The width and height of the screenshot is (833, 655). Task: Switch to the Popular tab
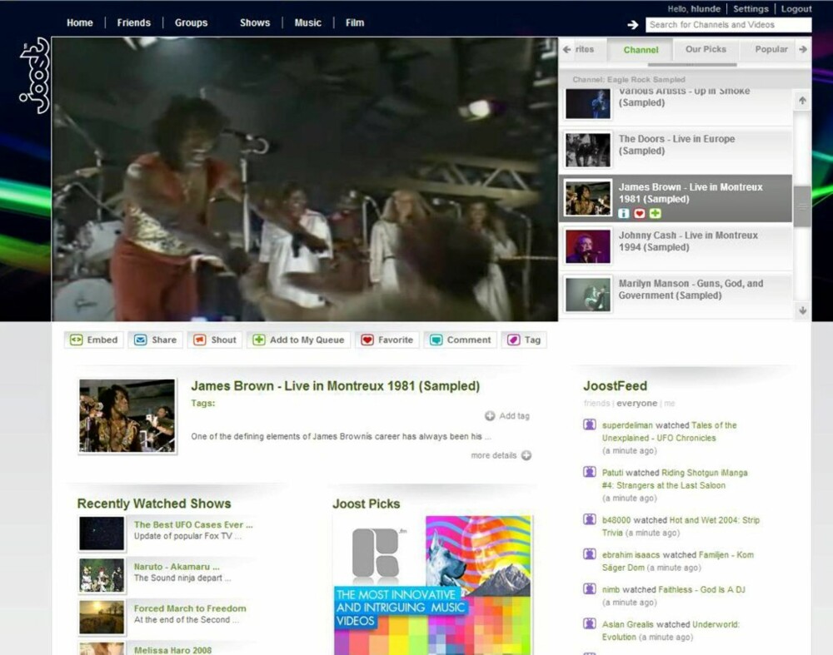771,49
